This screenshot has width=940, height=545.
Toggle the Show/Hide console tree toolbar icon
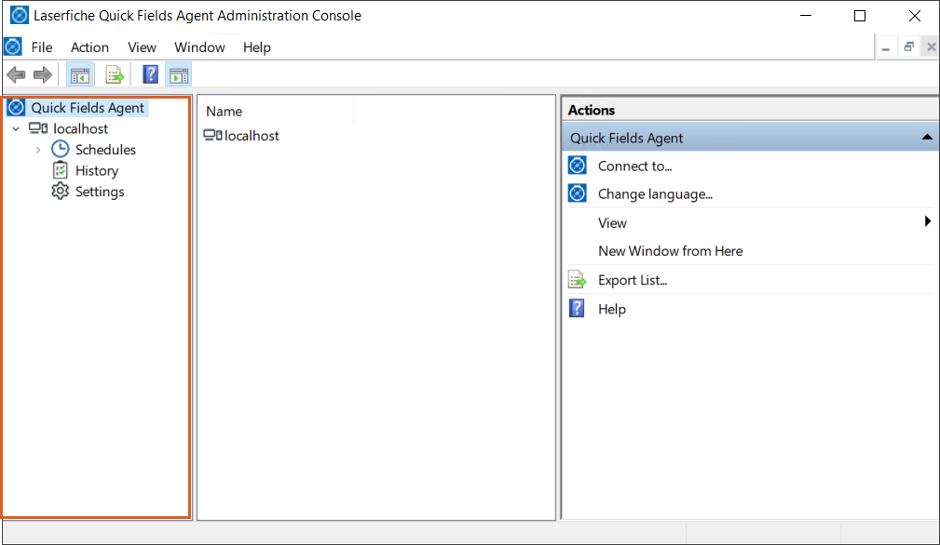tap(80, 74)
